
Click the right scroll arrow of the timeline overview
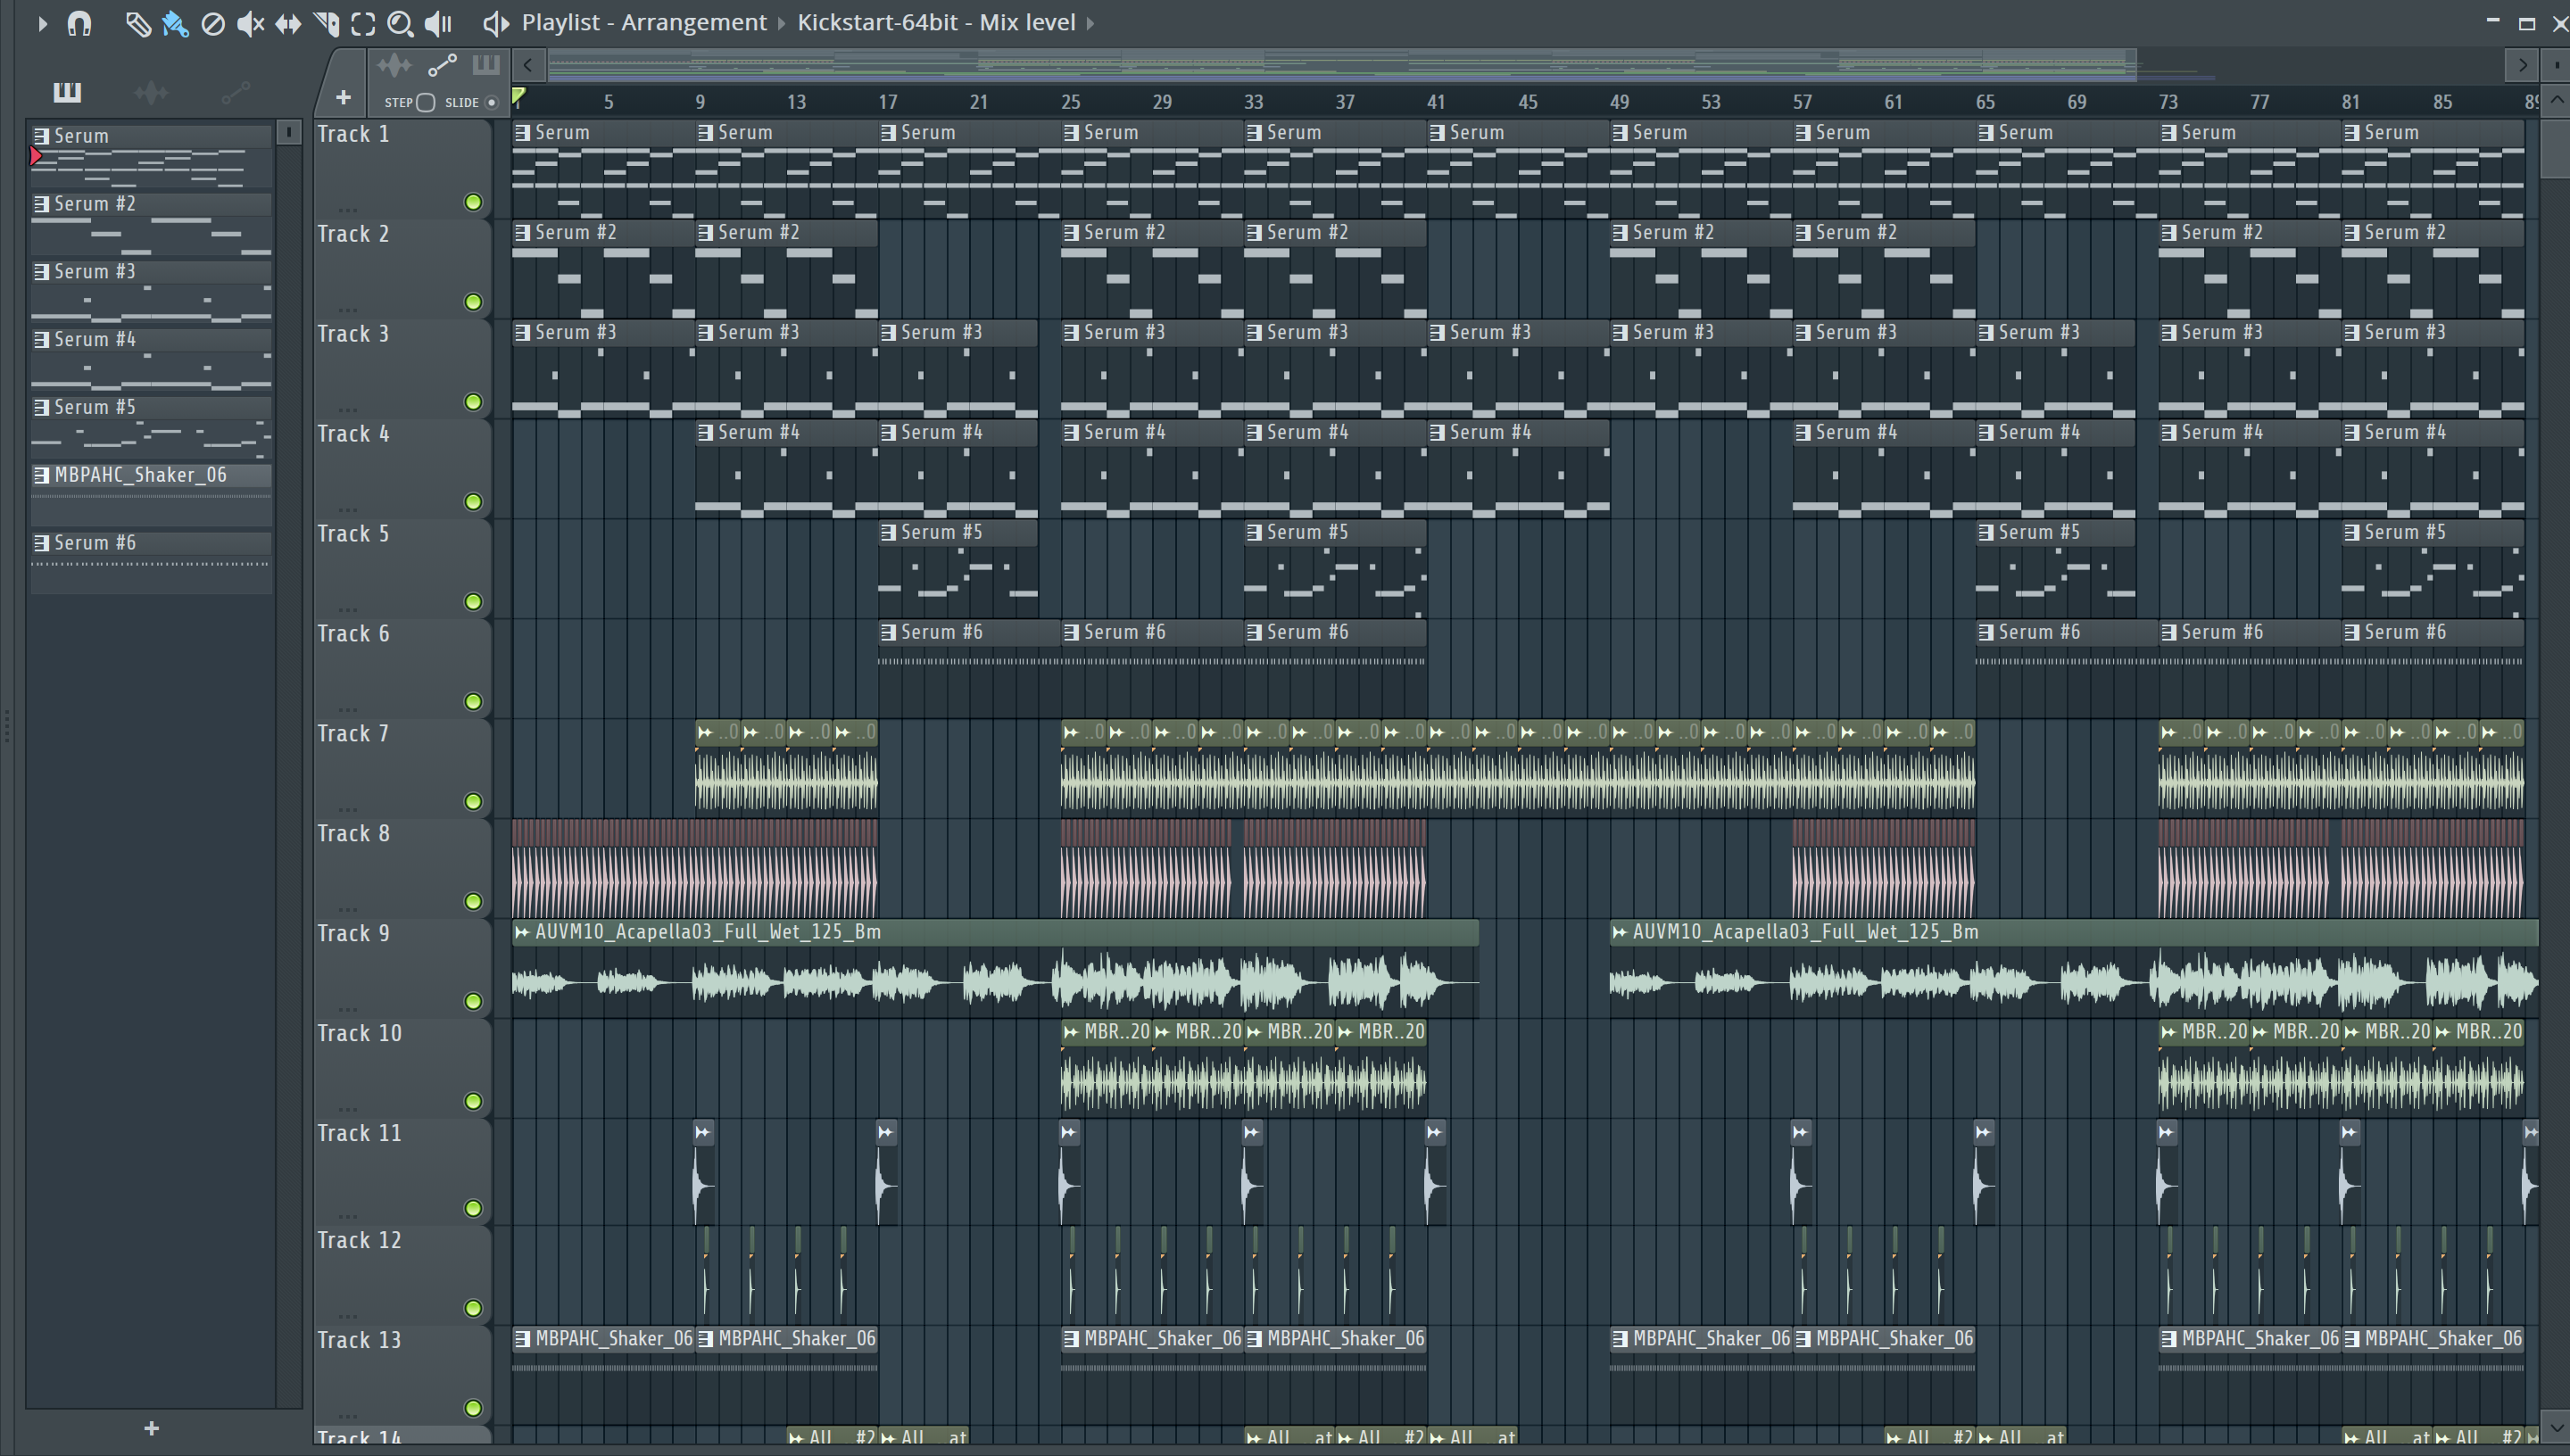pos(2523,65)
